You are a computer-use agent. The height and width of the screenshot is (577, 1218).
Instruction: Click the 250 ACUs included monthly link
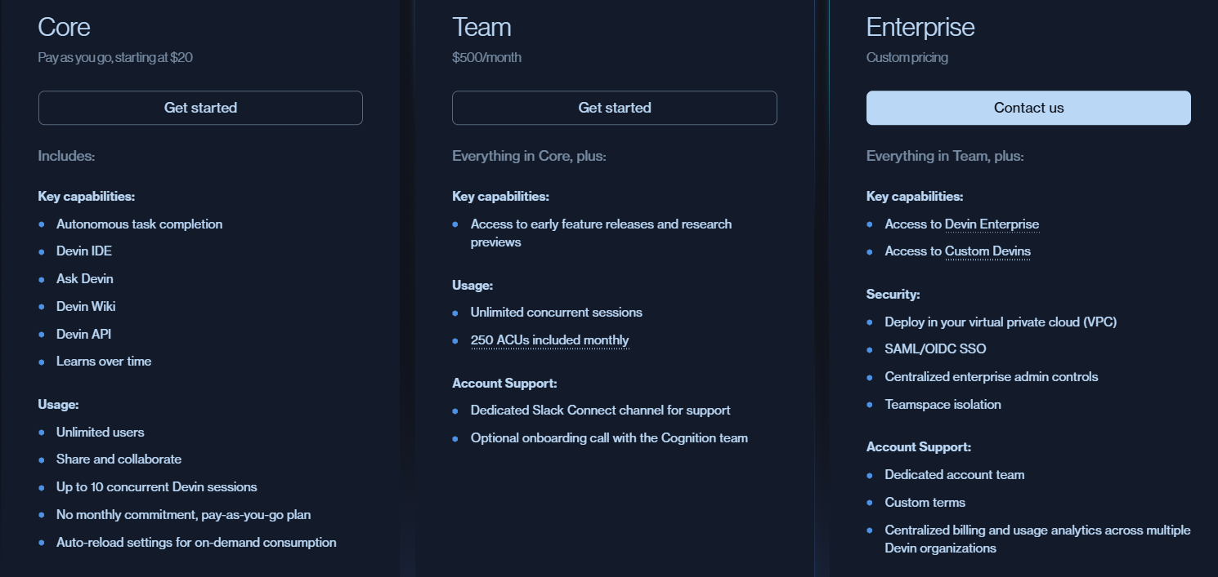click(549, 340)
